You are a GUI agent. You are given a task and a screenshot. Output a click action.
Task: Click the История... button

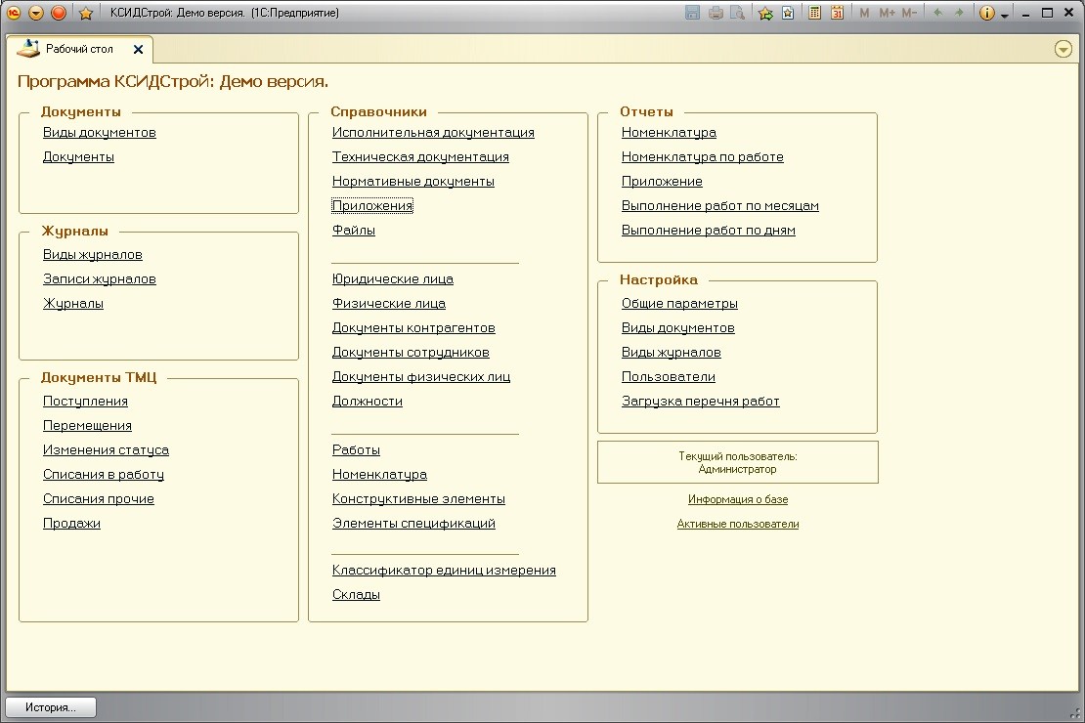coord(51,707)
